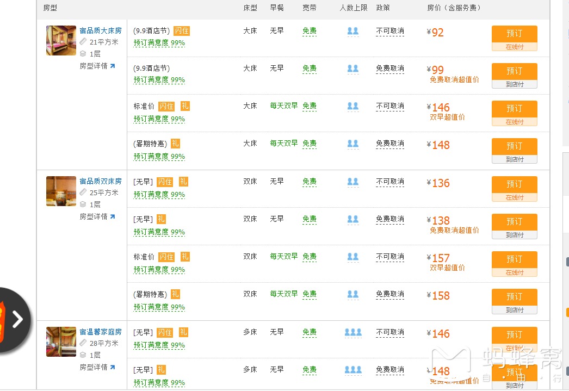Click 礼 gift badge on ¥148 多床 row
The width and height of the screenshot is (569, 391).
pos(161,370)
